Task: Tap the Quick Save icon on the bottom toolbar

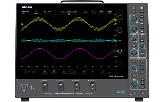Action: click(54, 72)
